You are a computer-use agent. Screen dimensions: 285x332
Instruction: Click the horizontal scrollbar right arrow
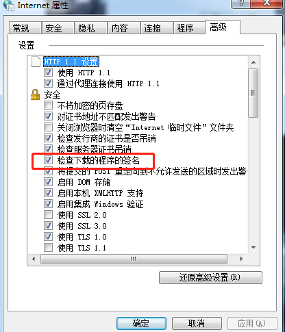[242, 259]
